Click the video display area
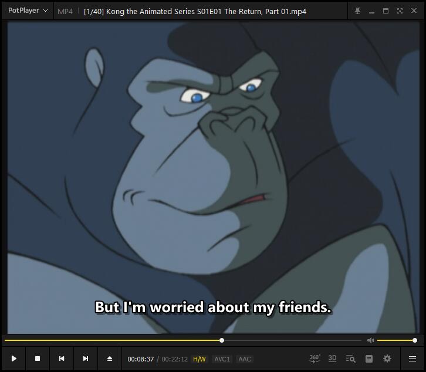The height and width of the screenshot is (372, 426). pyautogui.click(x=214, y=178)
